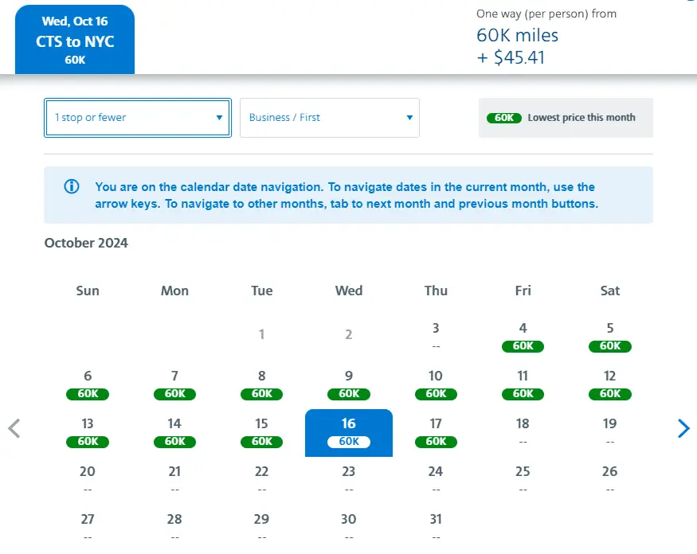Choose October 13 in the calendar
The height and width of the screenshot is (554, 697).
[88, 431]
